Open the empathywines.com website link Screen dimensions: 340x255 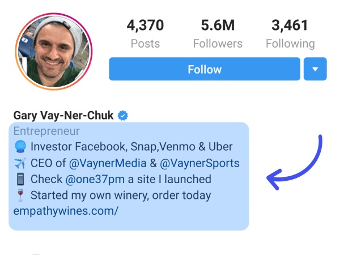coord(66,211)
